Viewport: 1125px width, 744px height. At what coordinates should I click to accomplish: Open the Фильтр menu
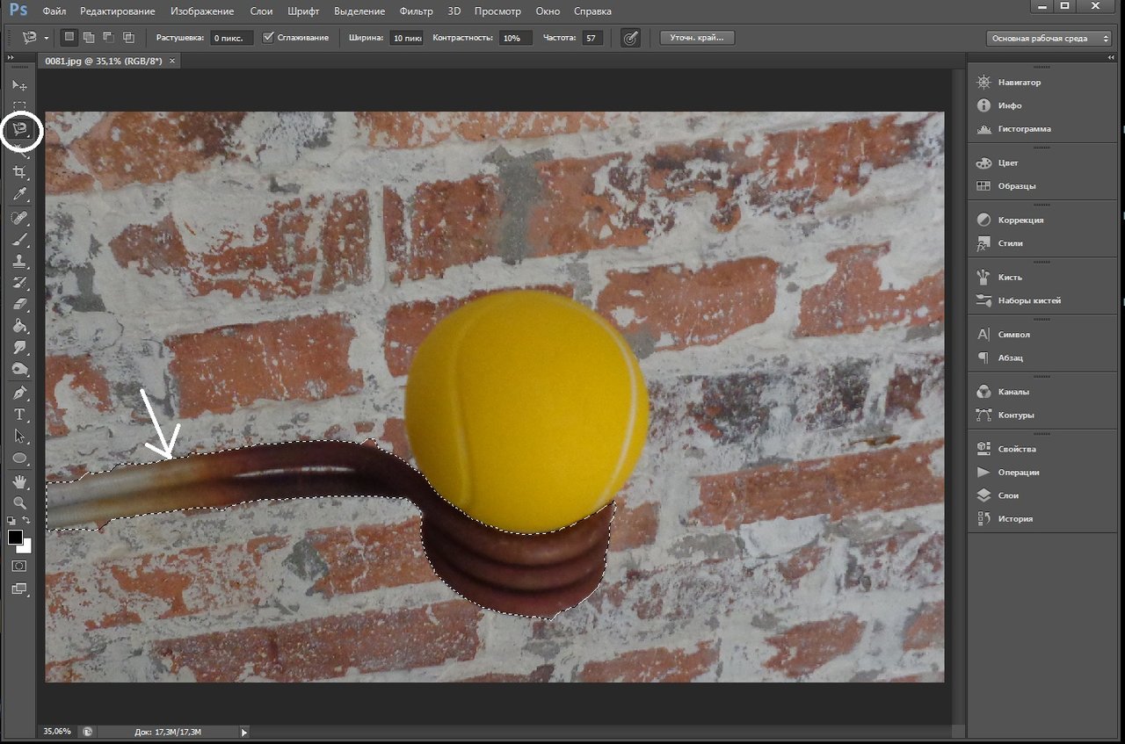point(416,11)
